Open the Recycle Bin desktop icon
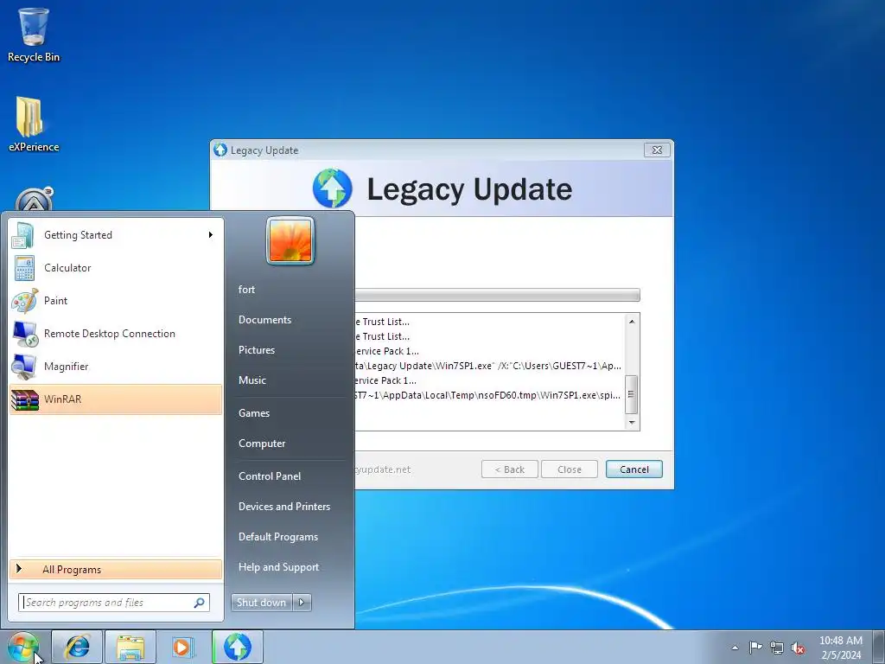 click(34, 35)
